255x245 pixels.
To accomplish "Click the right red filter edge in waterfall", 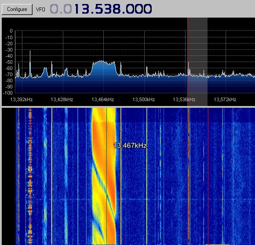I will [x=208, y=176].
